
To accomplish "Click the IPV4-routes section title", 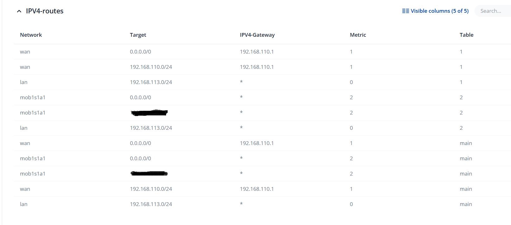I will click(x=45, y=11).
